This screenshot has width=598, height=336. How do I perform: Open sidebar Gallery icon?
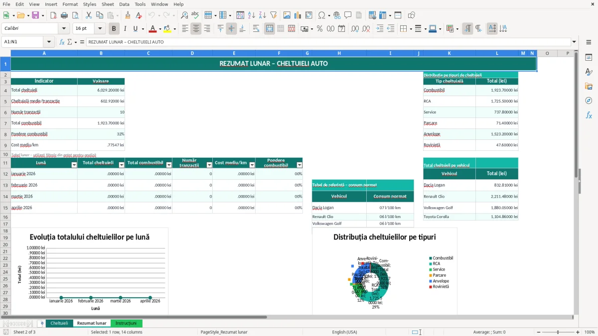click(589, 86)
